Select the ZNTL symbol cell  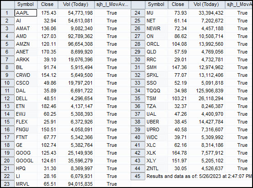pyautogui.click(x=156, y=168)
